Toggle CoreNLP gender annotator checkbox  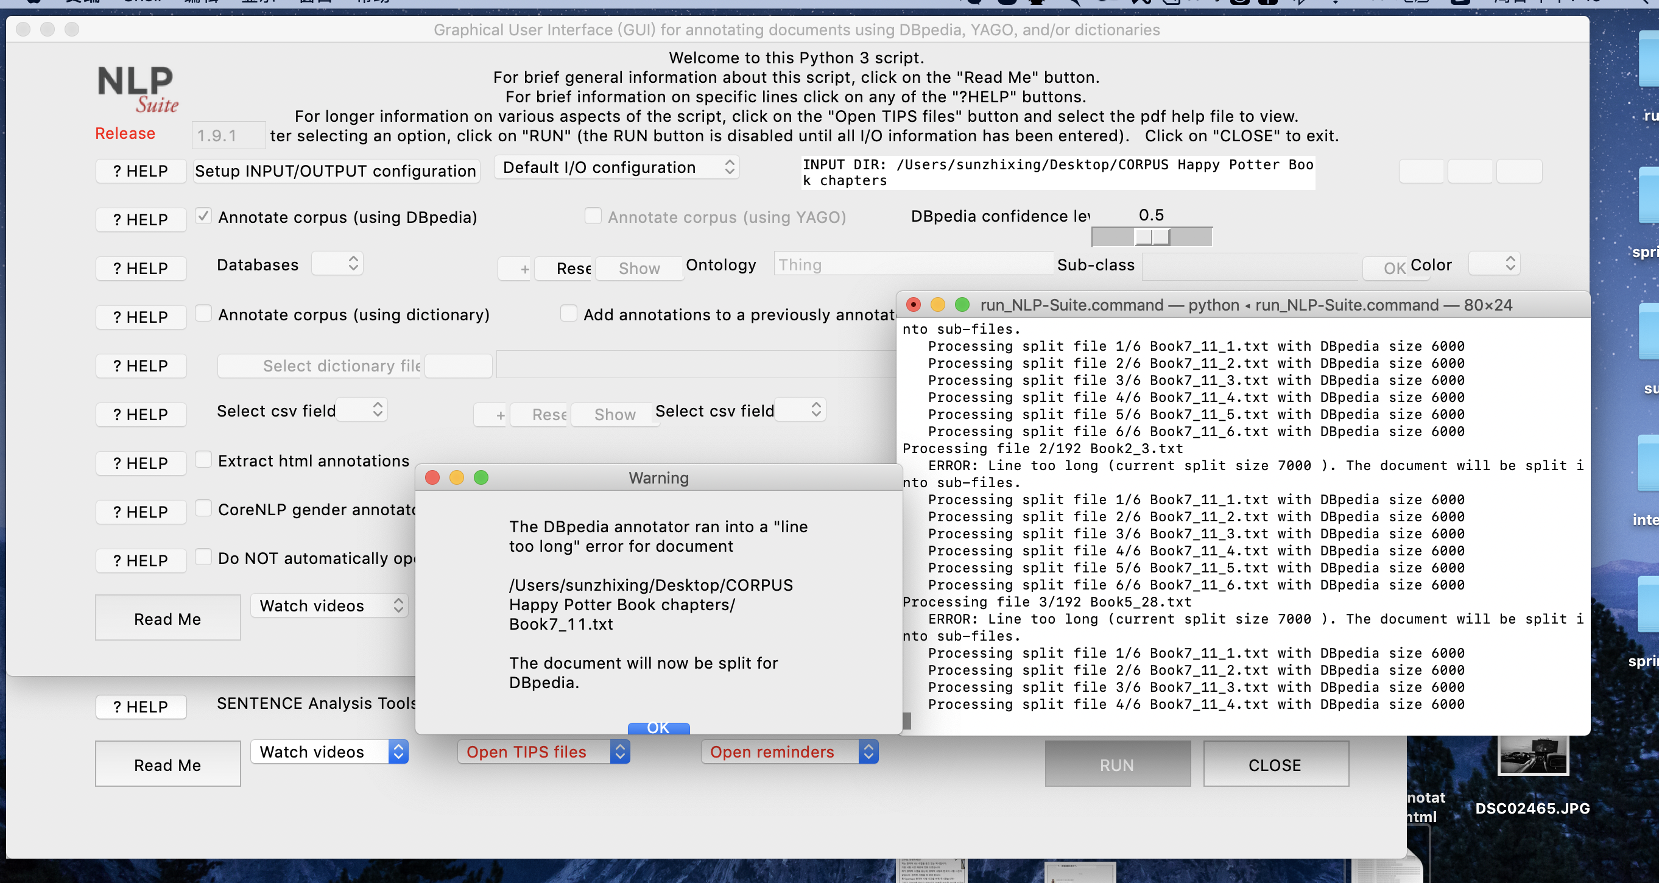click(x=203, y=509)
